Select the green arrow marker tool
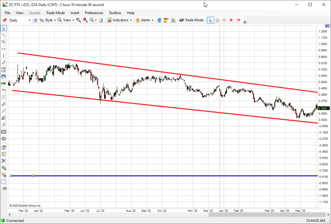 (4, 83)
